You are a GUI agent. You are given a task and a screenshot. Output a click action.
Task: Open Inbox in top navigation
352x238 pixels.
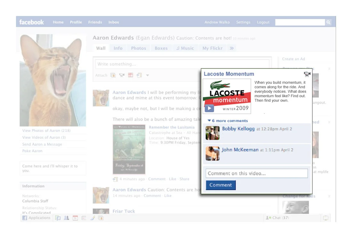[x=114, y=22]
